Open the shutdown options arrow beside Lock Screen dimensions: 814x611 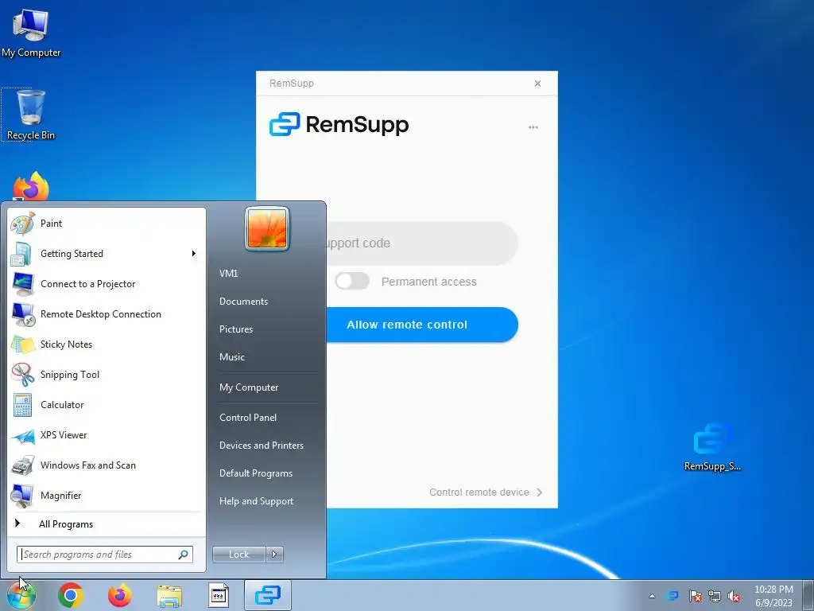point(274,555)
